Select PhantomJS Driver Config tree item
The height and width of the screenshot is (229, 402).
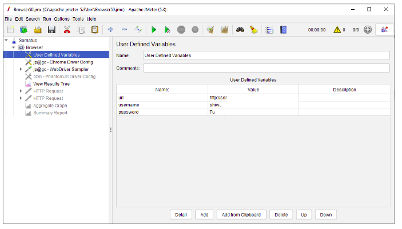coord(65,77)
